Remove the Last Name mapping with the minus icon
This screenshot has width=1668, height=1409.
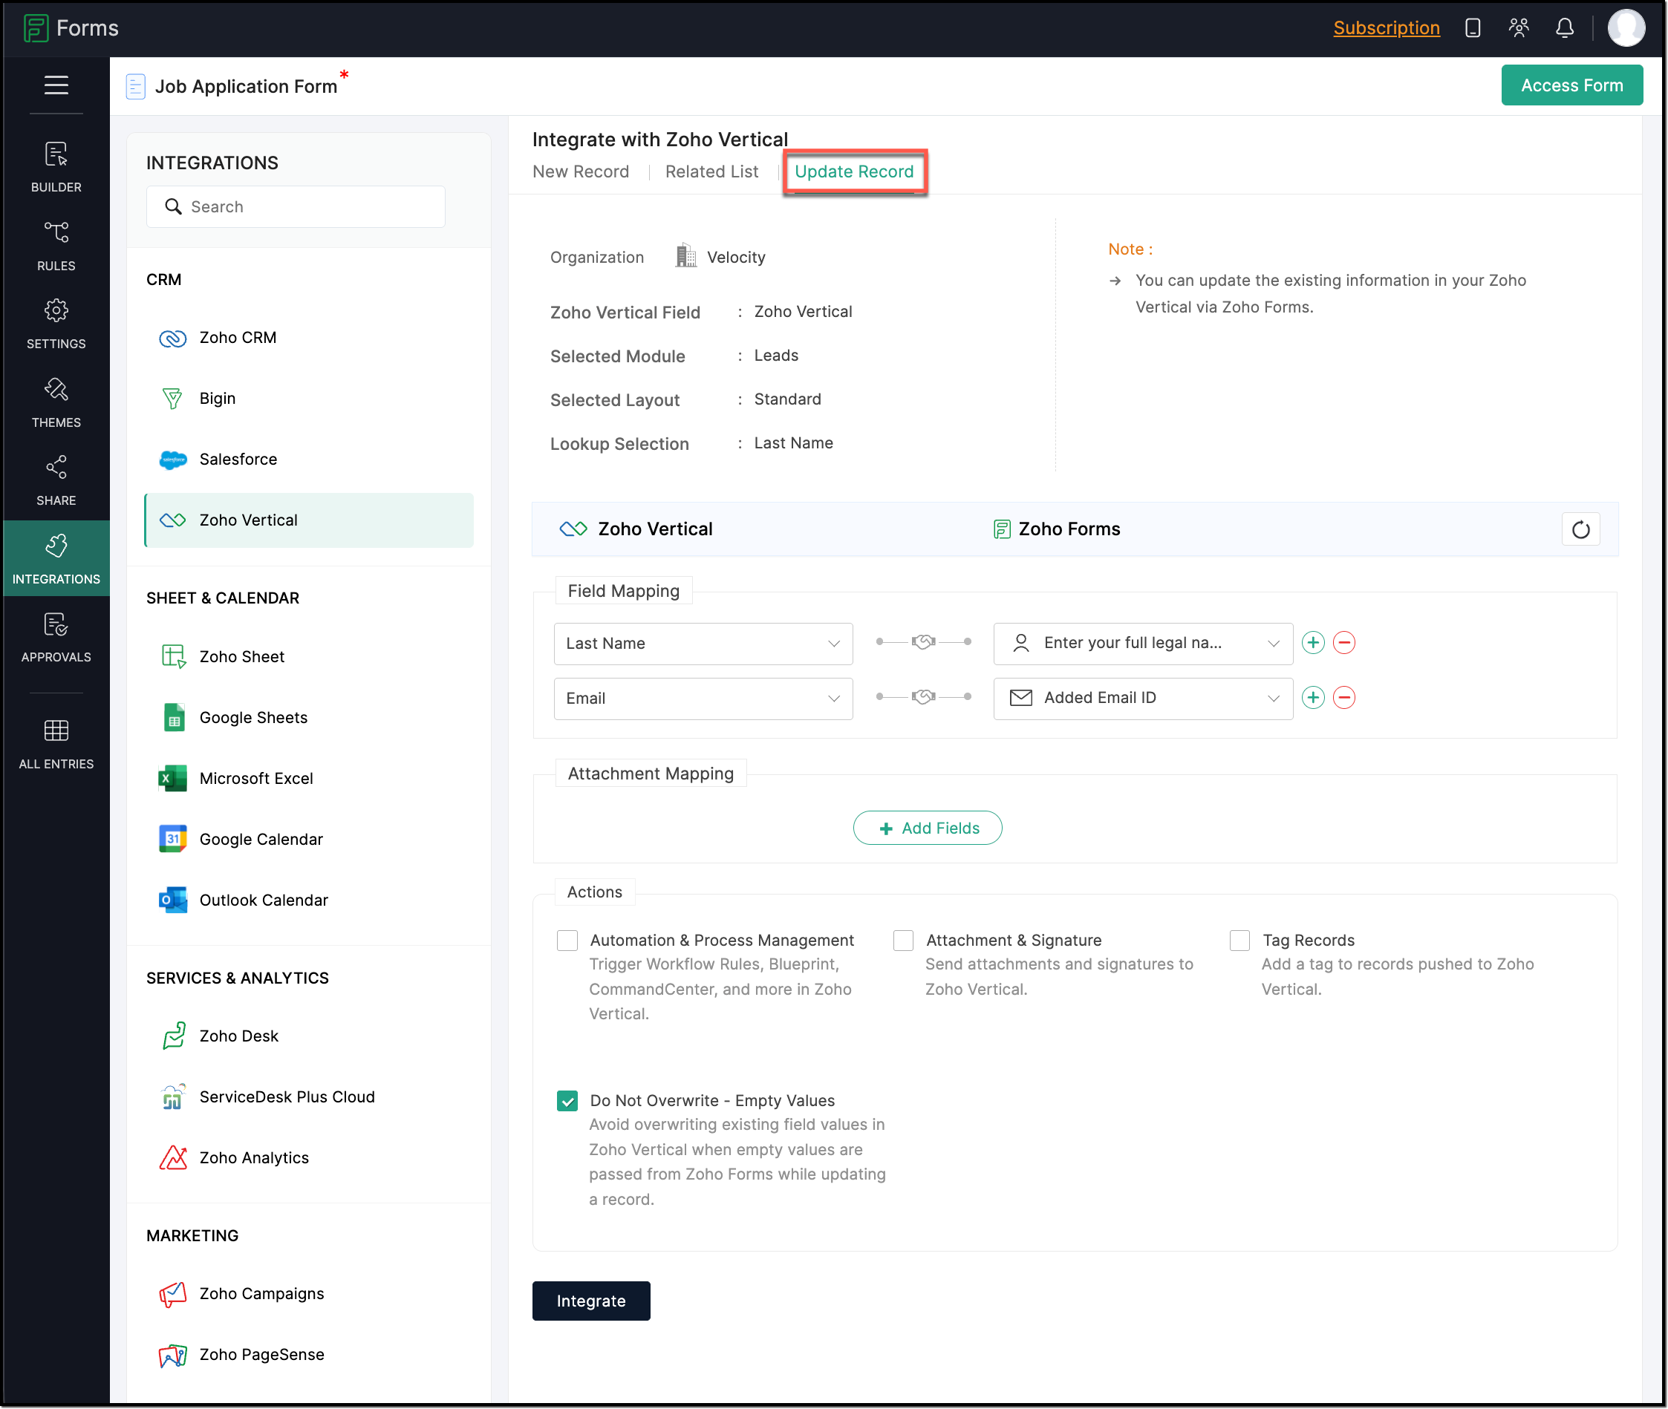pyautogui.click(x=1343, y=643)
